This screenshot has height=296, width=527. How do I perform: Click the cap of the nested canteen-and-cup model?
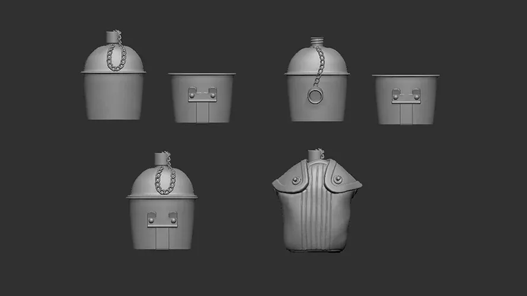(x=160, y=159)
